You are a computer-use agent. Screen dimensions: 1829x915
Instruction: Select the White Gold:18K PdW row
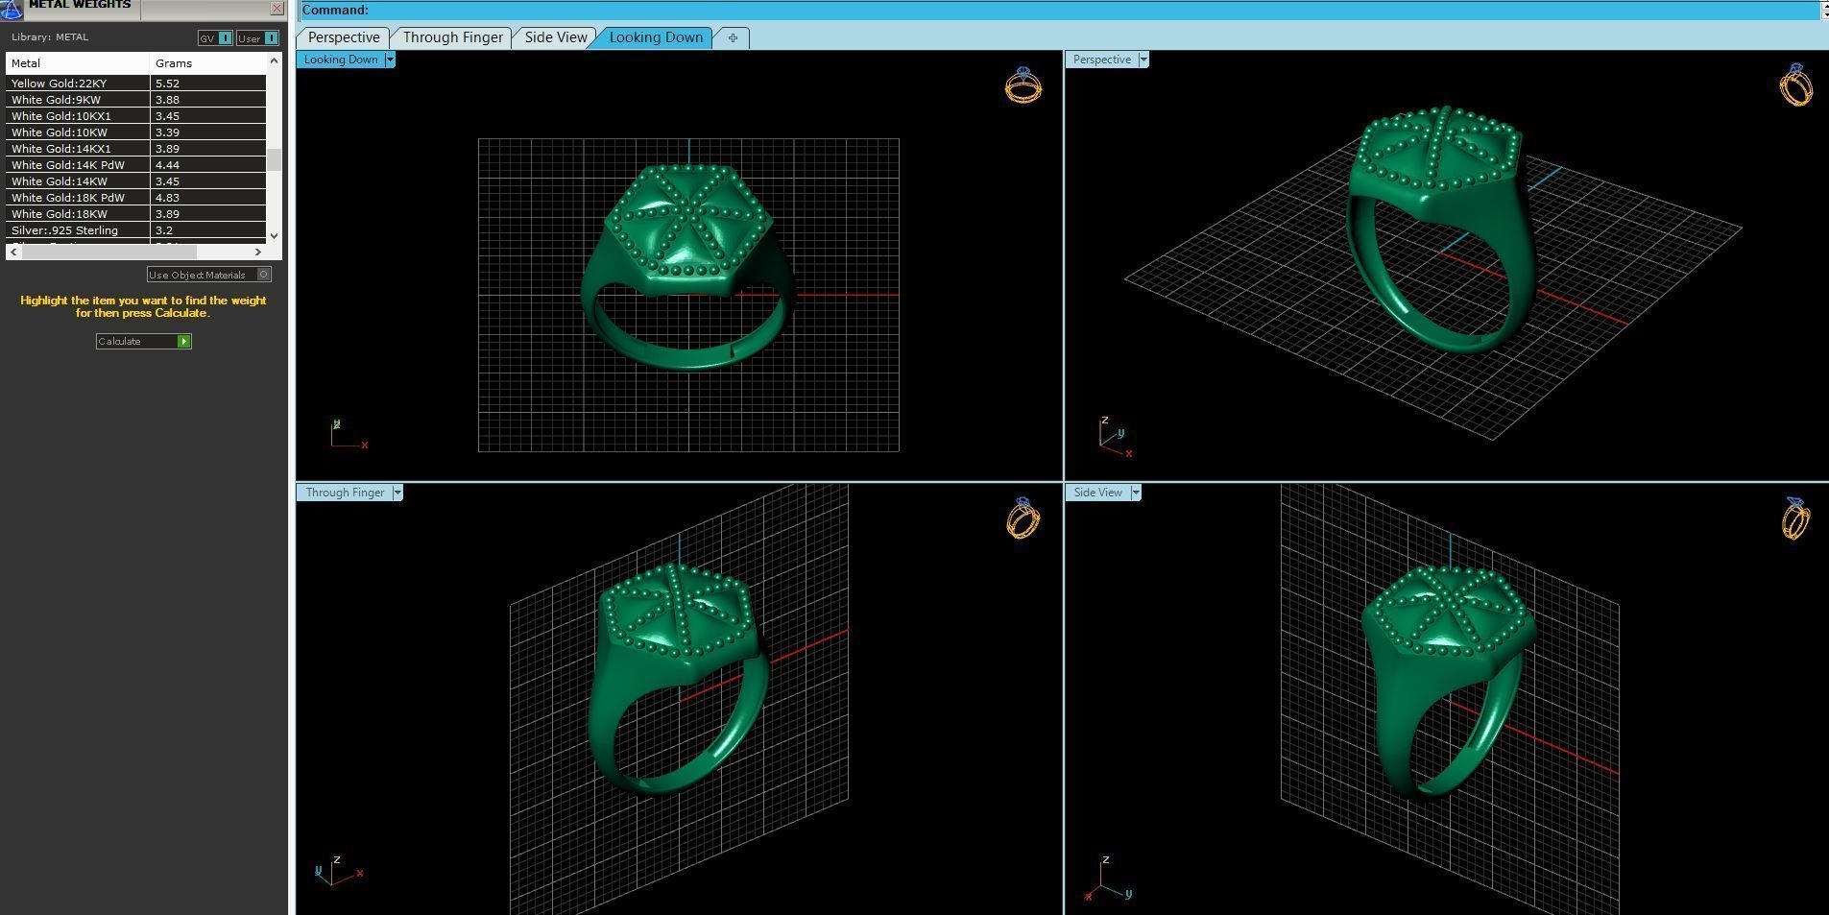[135, 198]
